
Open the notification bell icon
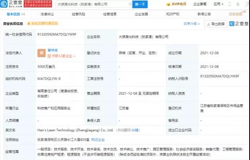click(238, 4)
